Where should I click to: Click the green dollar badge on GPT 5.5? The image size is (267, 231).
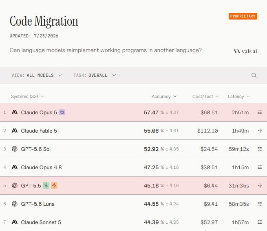point(46,185)
